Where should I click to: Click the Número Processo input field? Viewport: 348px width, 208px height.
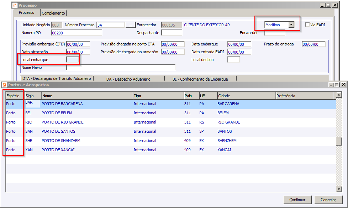coord(111,25)
